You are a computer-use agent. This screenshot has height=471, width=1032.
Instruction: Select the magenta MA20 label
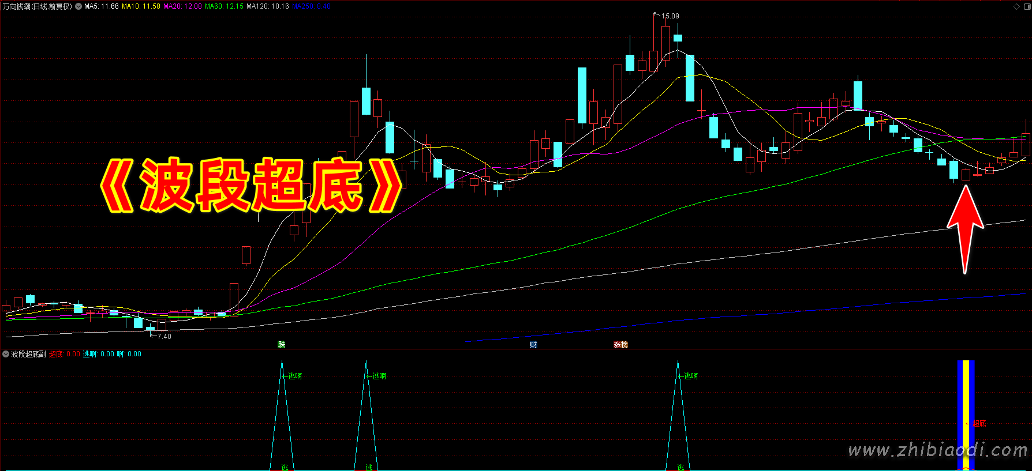tap(182, 6)
